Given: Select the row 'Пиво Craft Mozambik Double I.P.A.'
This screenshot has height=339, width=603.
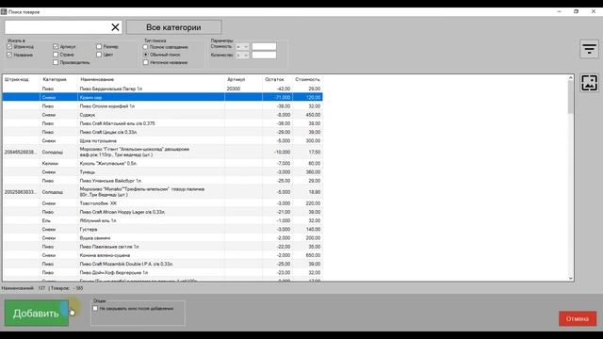Looking at the screenshot, I should 163,264.
